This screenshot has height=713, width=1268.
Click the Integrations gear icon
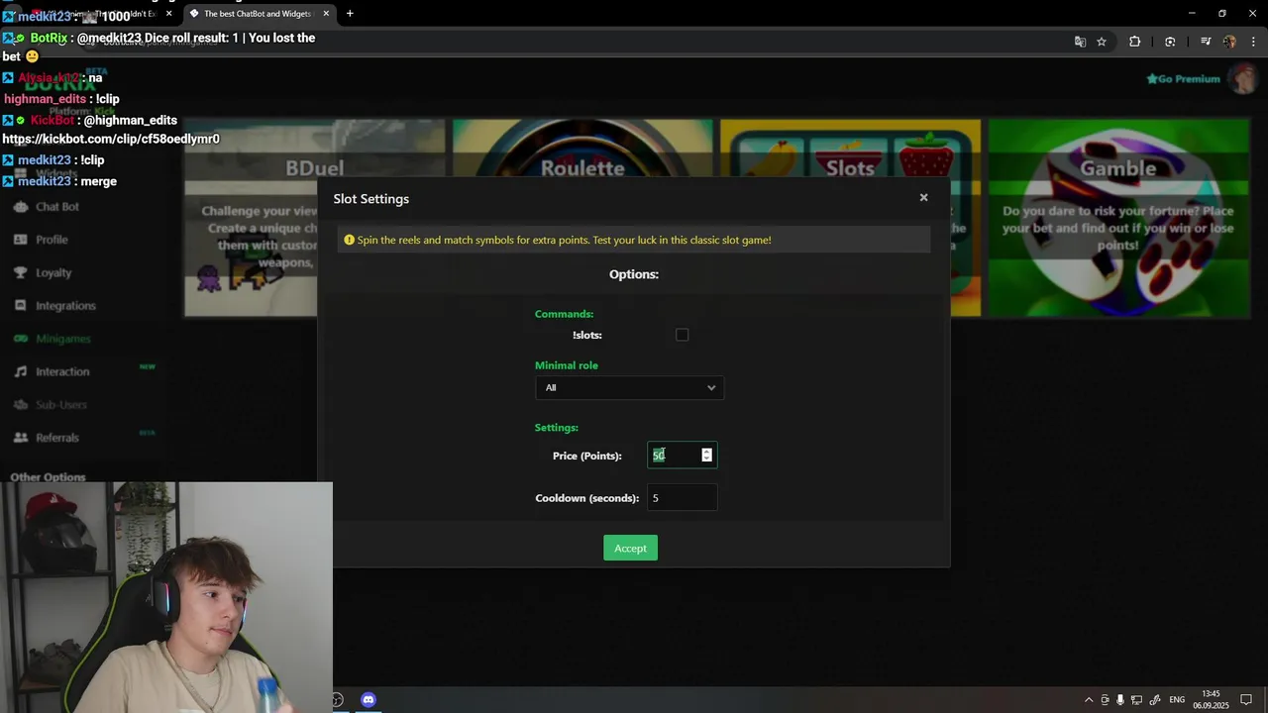(x=20, y=306)
